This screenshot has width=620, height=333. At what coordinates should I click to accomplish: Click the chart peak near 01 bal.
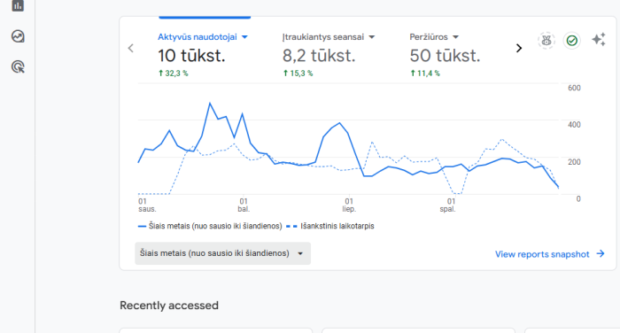coord(242,114)
